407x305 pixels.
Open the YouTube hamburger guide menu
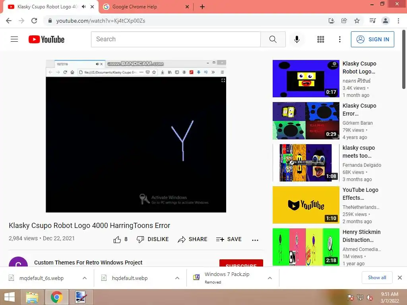14,39
